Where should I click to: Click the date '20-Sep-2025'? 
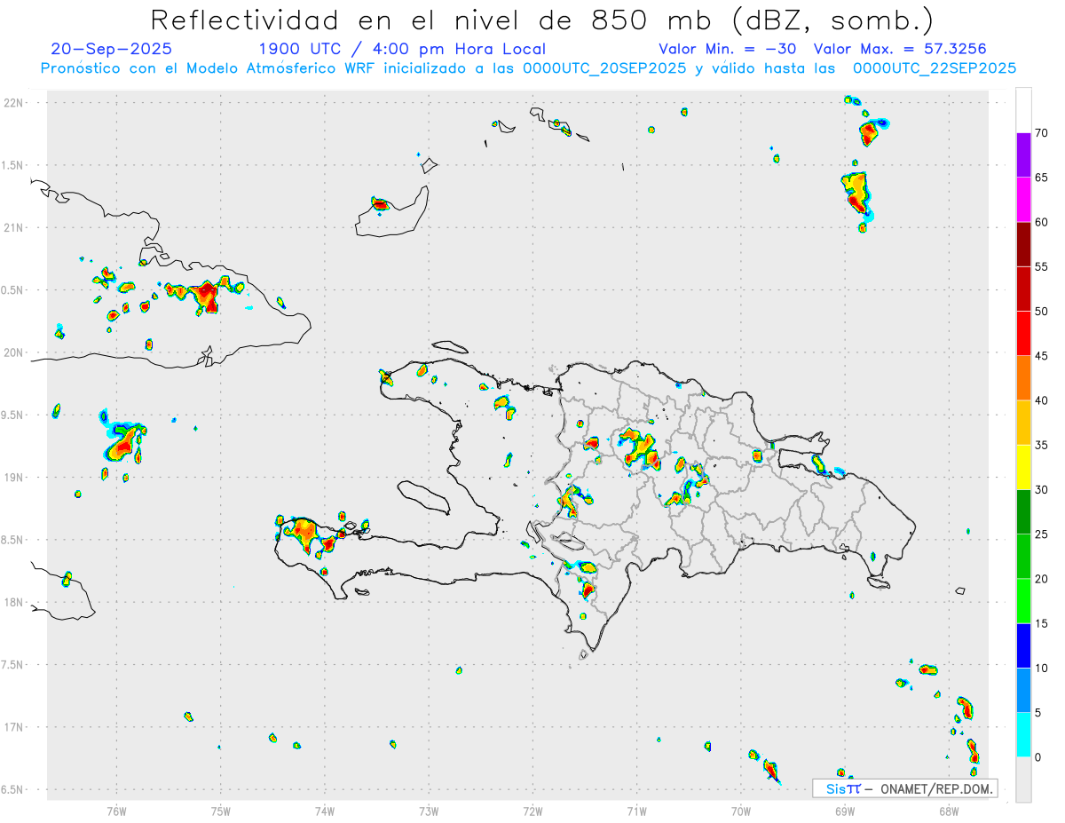[112, 49]
